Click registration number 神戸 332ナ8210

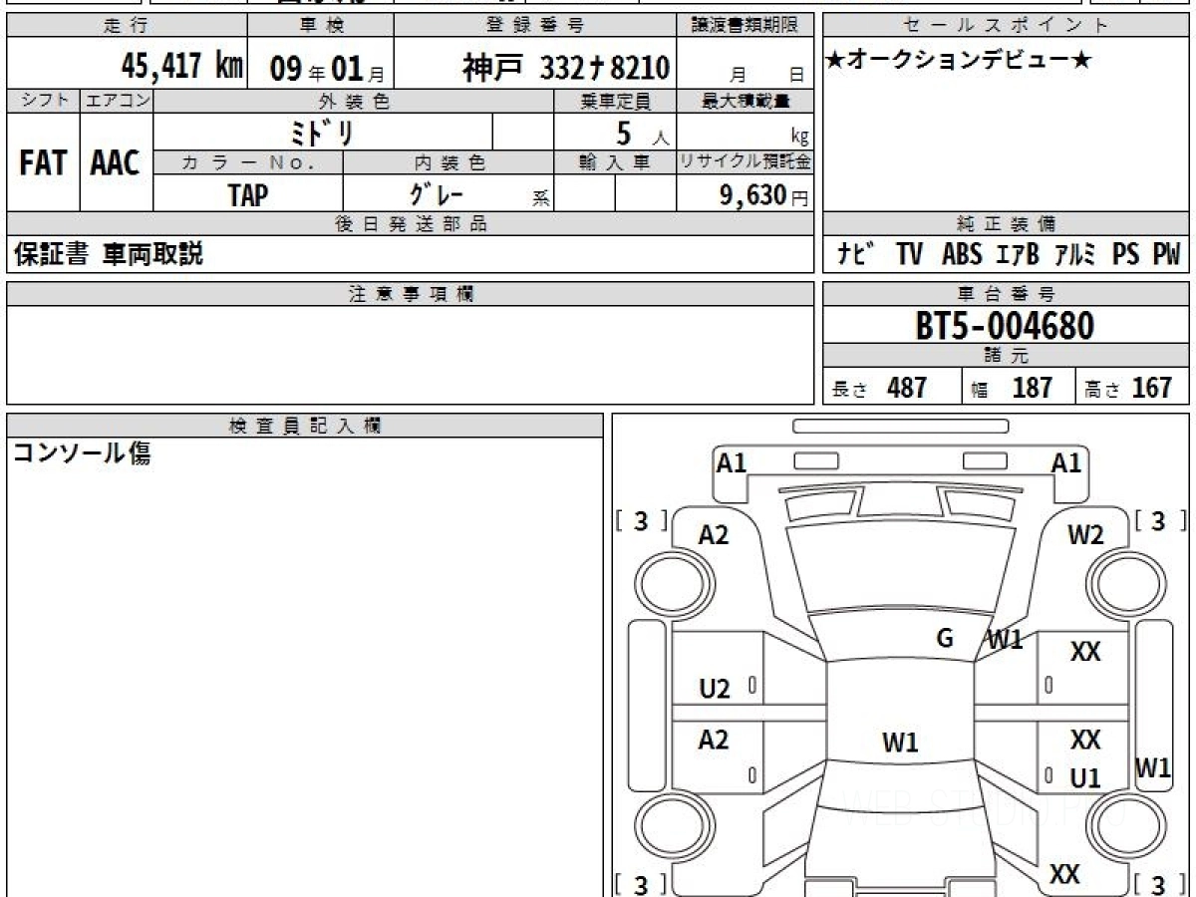[x=565, y=69]
